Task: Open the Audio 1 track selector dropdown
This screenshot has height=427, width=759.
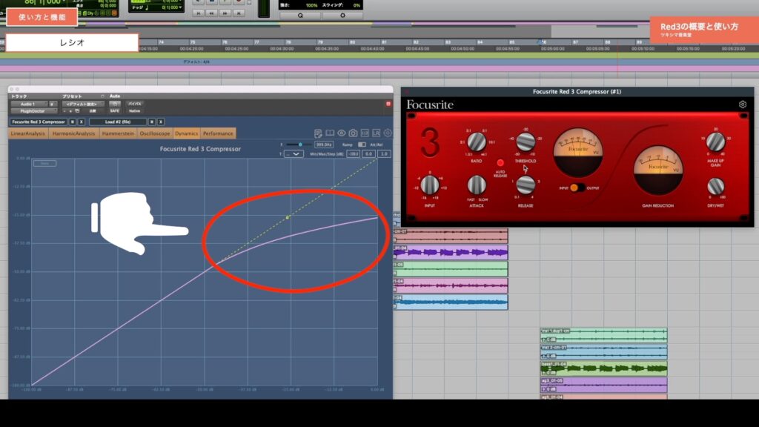Action: [29, 104]
